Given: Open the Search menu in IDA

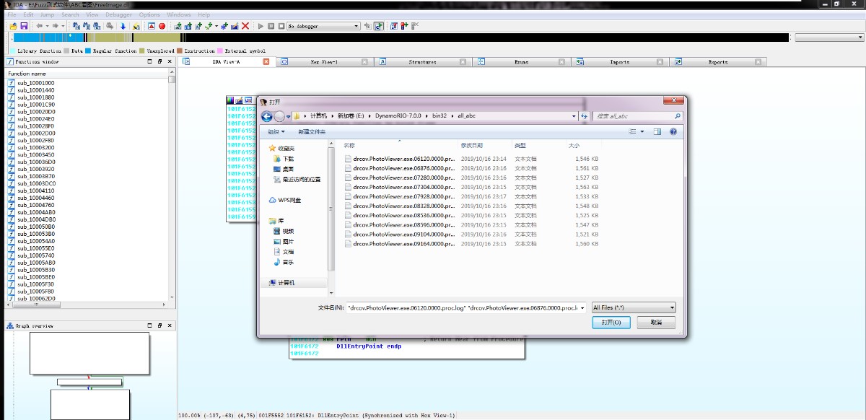Looking at the screenshot, I should point(71,14).
